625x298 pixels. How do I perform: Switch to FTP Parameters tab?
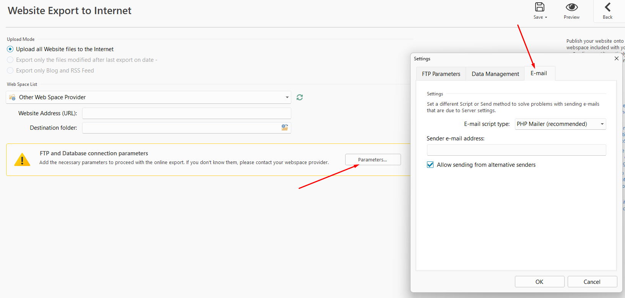[441, 74]
